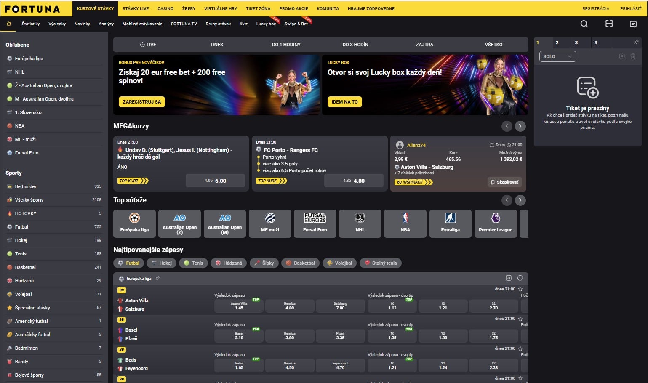Pin Európska liga league header
Viewport: 648px width, 383px height.
click(158, 278)
